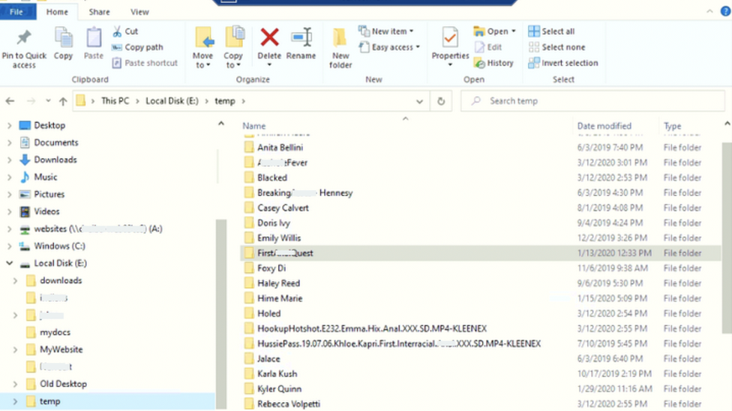
Task: Select the Casey Calvert folder
Action: point(283,208)
